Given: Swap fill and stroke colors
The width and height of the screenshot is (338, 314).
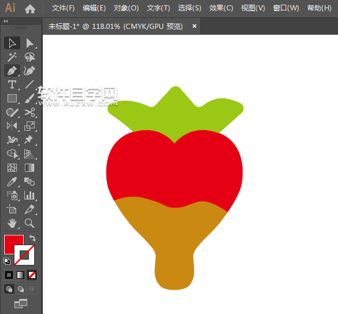Looking at the screenshot, I should pyautogui.click(x=32, y=238).
